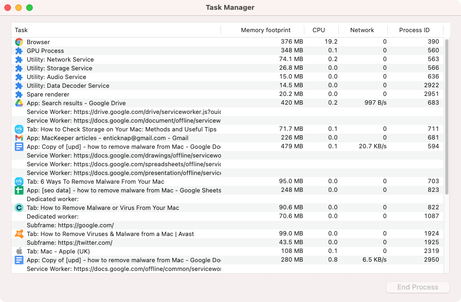The image size is (461, 302).
Task: Select the Clario icon for Malware or Virus tab
Action: tap(19, 208)
